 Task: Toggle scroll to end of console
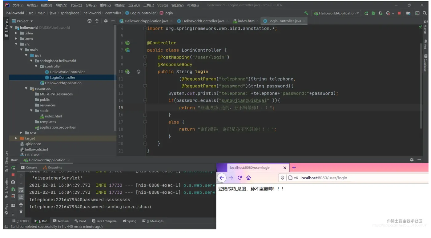click(x=21, y=197)
